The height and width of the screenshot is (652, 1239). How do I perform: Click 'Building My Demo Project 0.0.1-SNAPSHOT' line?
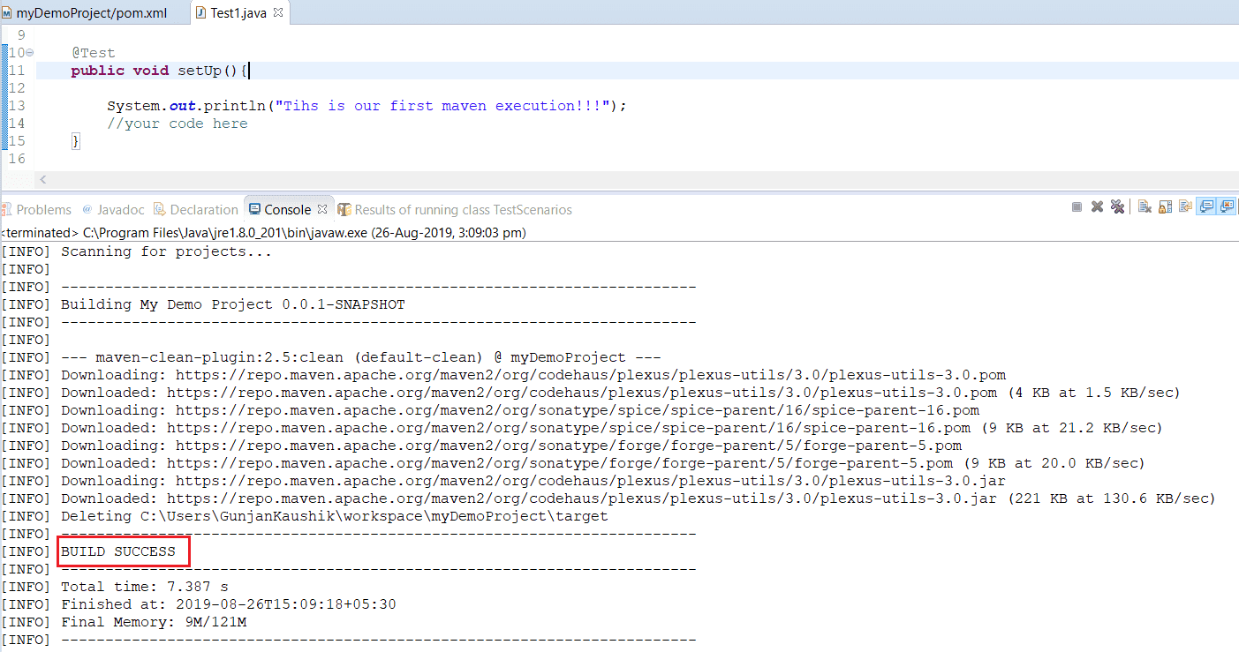[232, 304]
